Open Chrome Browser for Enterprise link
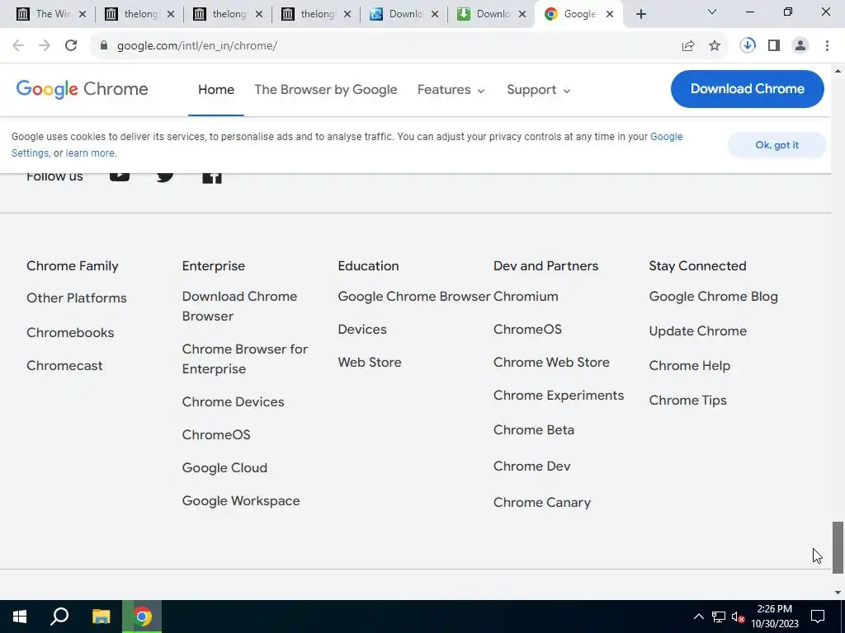845x633 pixels. (x=244, y=359)
